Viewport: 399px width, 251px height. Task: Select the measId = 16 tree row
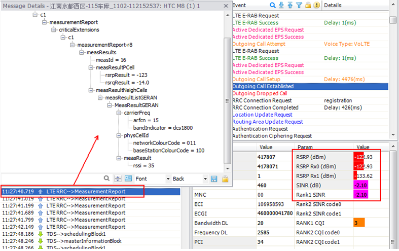pyautogui.click(x=111, y=60)
